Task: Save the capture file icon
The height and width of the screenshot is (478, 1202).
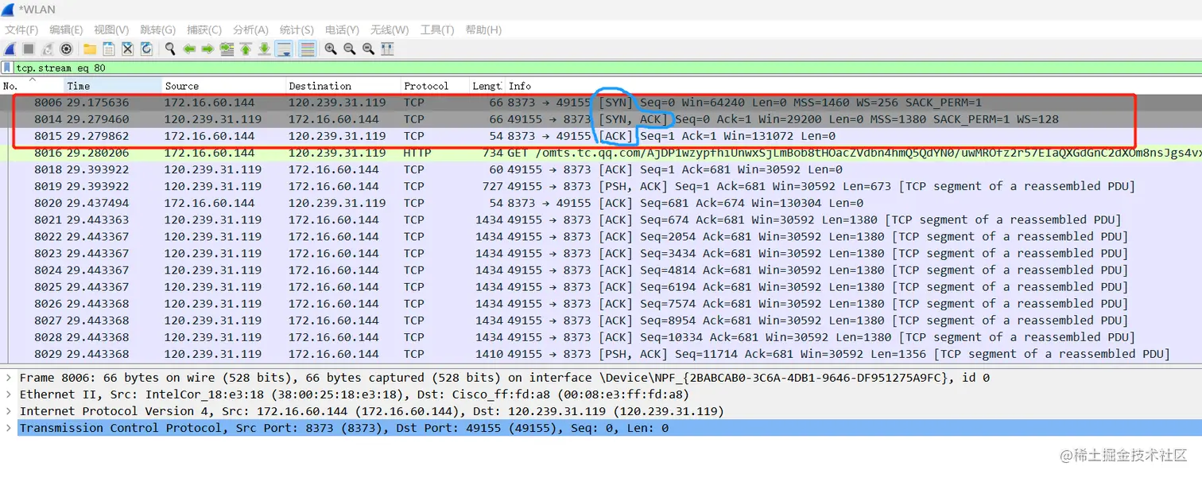Action: coord(109,49)
